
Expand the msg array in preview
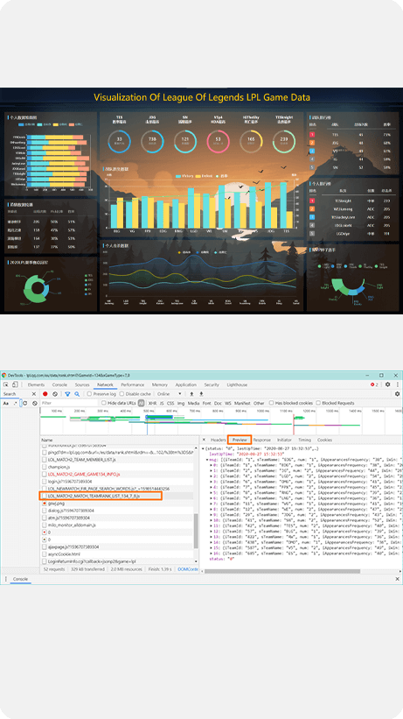(207, 459)
